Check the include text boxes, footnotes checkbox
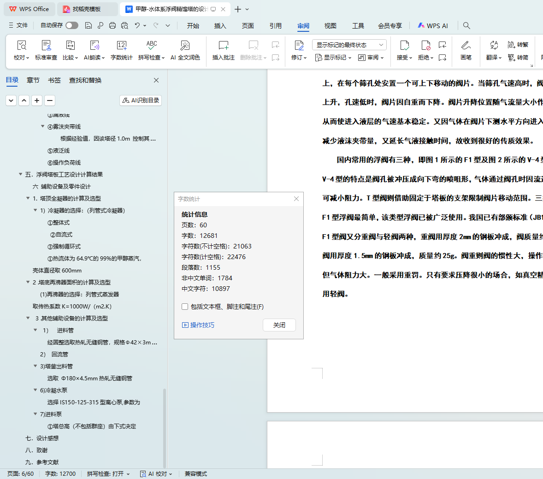 [185, 307]
